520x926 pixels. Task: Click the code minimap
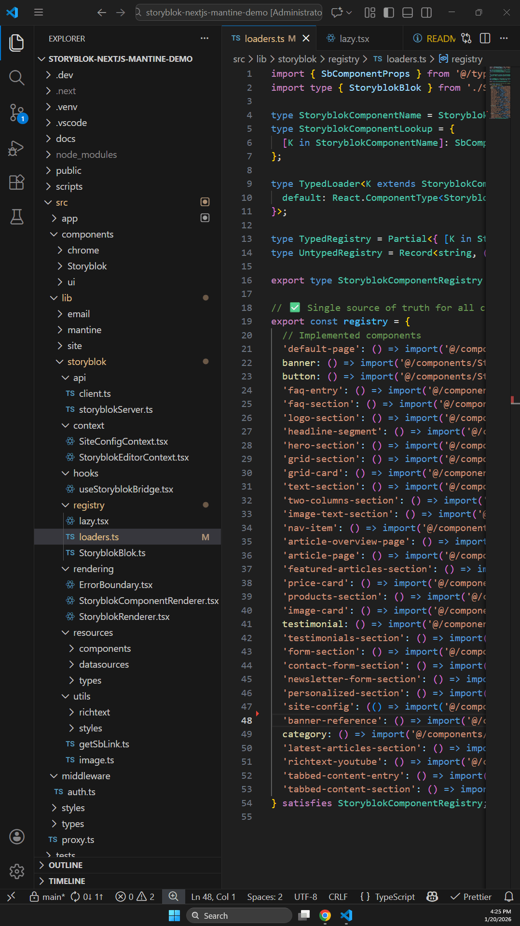click(x=500, y=93)
